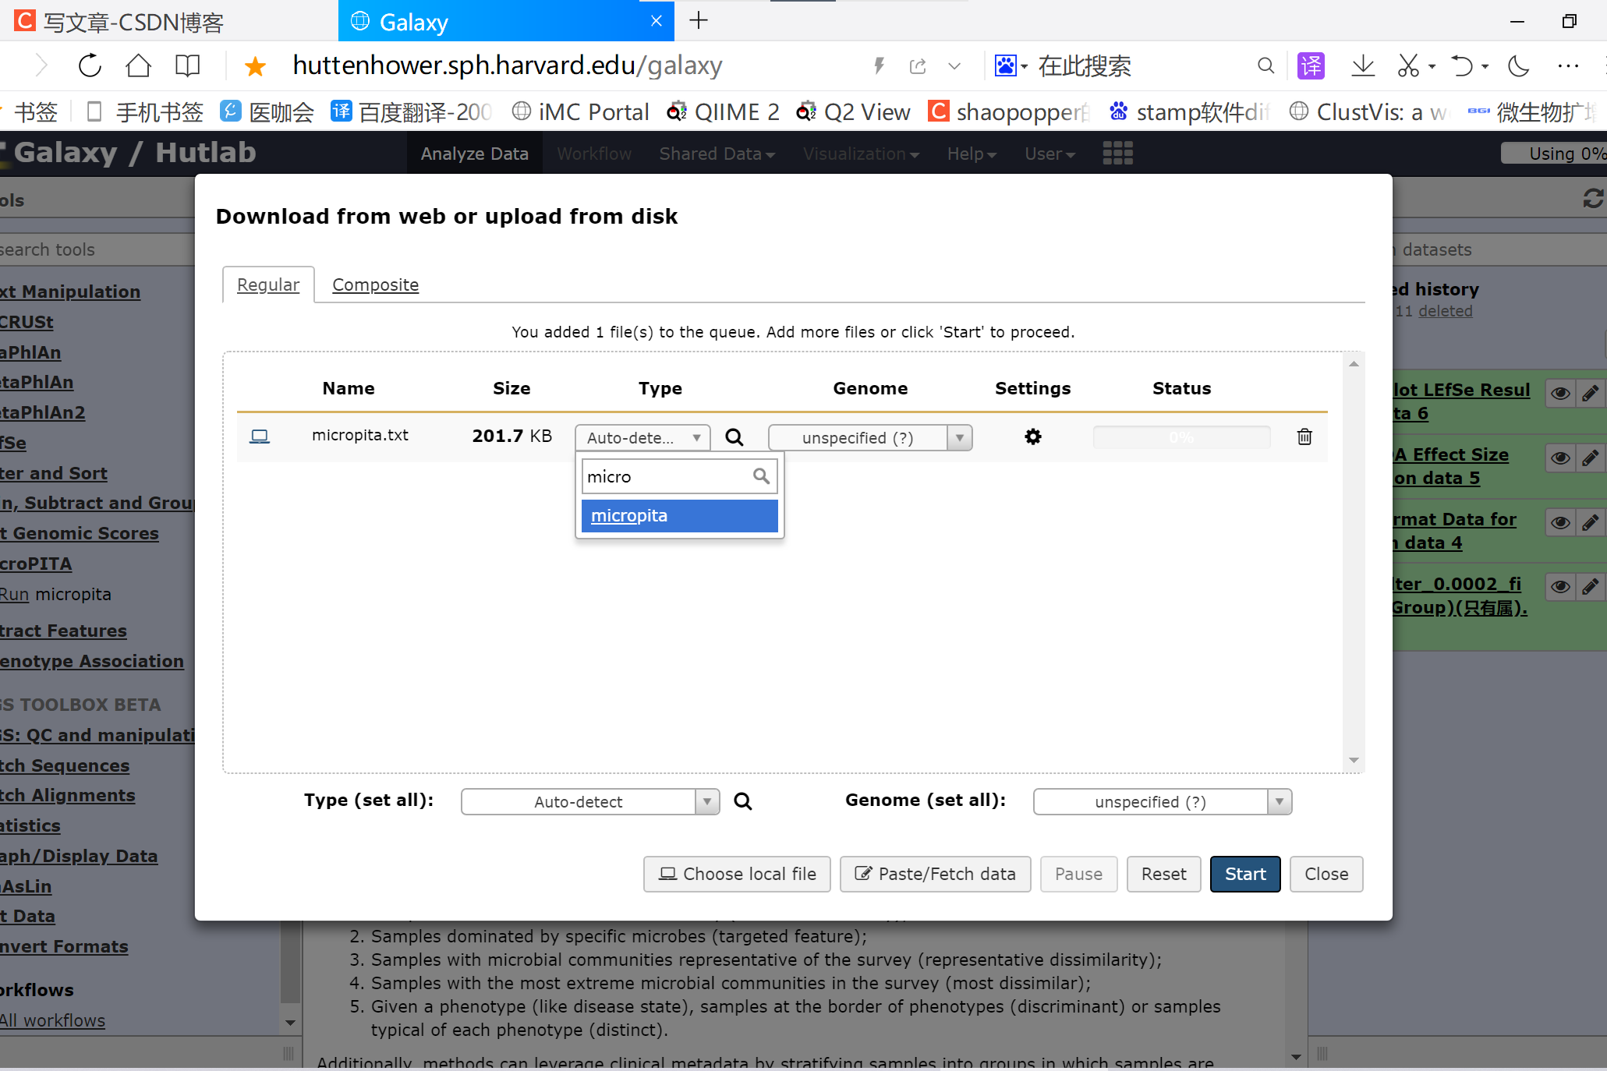Delete micropita.txt from the upload queue

pyautogui.click(x=1304, y=437)
